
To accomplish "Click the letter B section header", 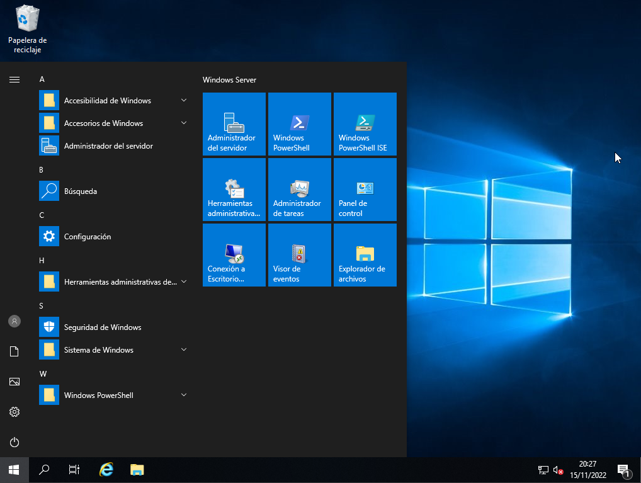I will (x=42, y=170).
